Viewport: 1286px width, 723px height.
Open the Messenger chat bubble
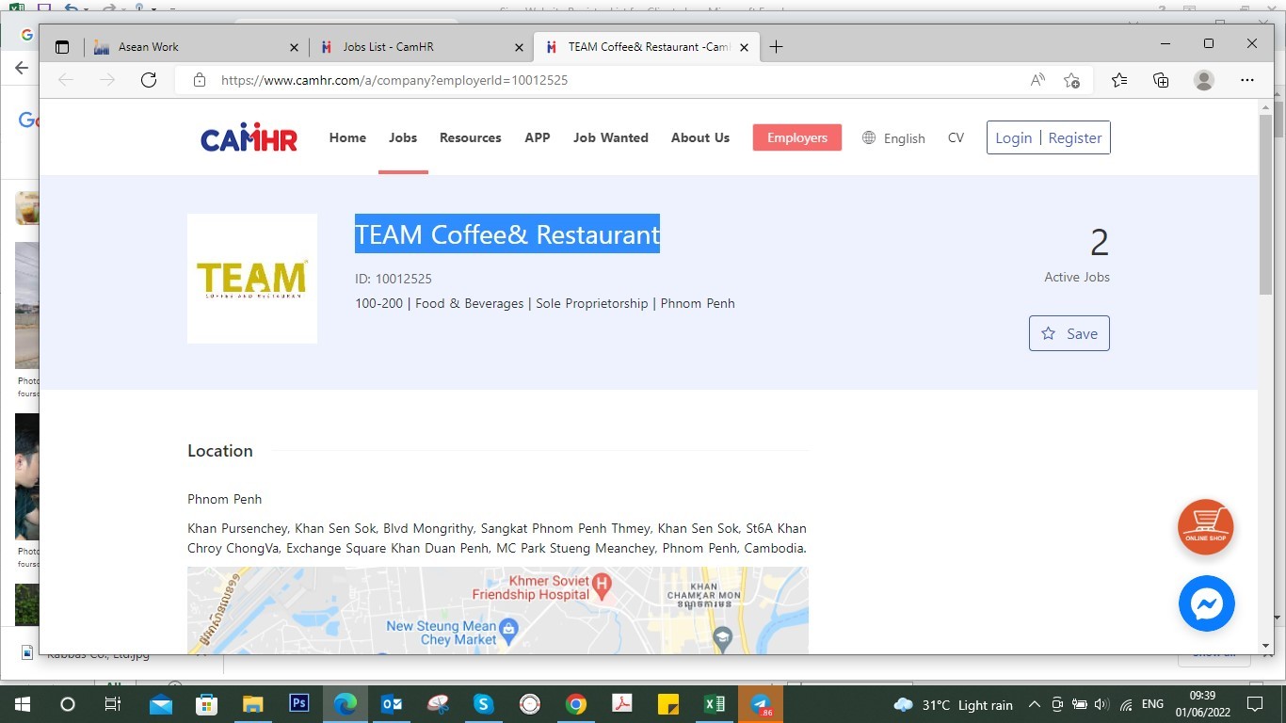click(1206, 603)
